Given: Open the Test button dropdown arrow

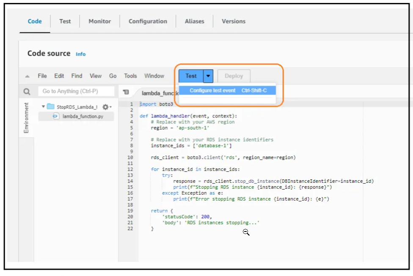Looking at the screenshot, I should pyautogui.click(x=208, y=76).
